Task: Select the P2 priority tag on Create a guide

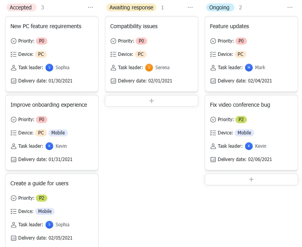Action: 42,198
